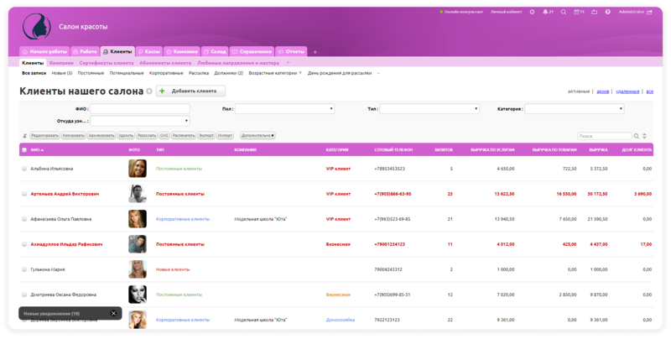Open the calendar icon in header
671x339 pixels.
pyautogui.click(x=577, y=12)
